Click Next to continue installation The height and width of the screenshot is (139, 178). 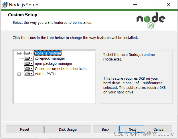tap(132, 129)
